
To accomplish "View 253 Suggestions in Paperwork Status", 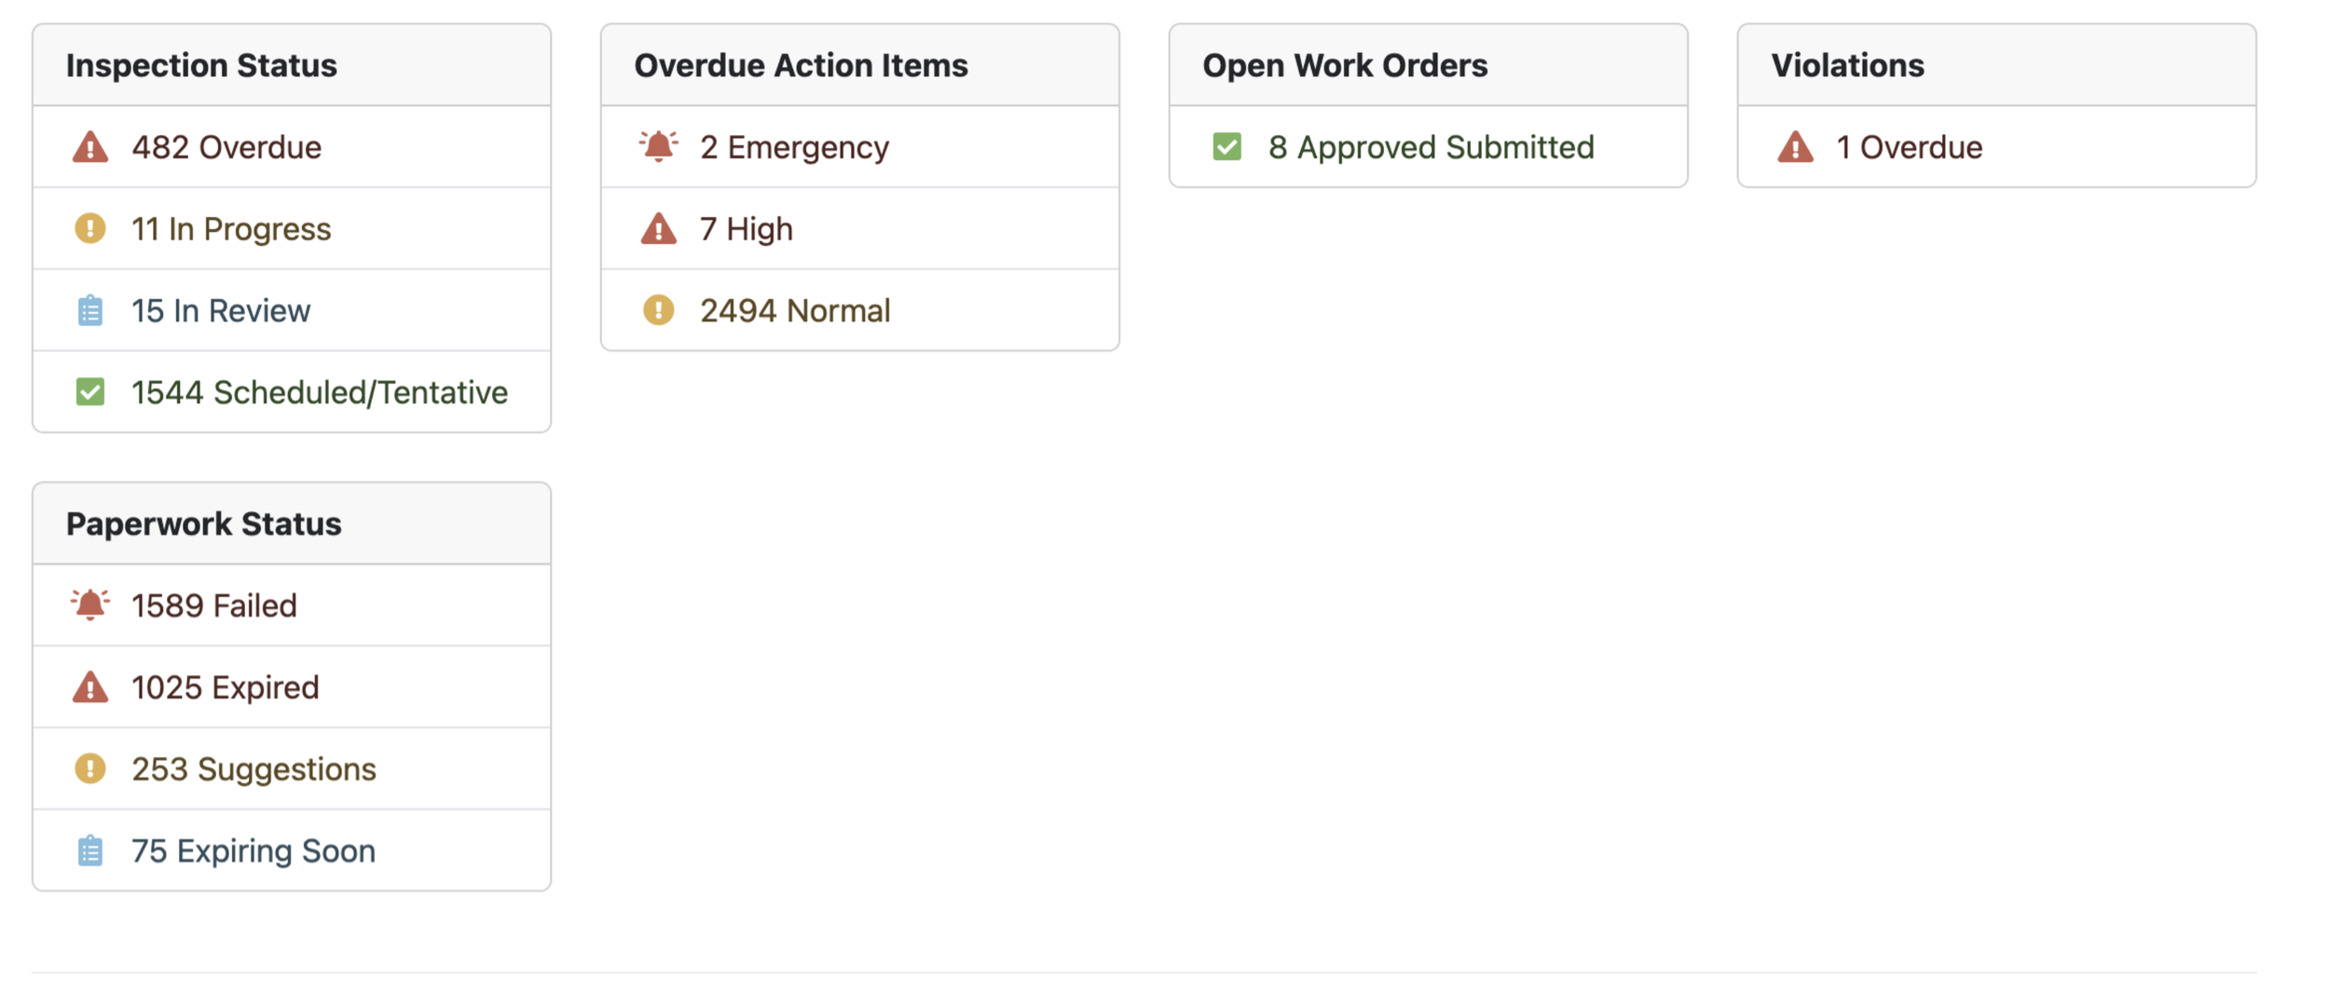I will click(254, 769).
